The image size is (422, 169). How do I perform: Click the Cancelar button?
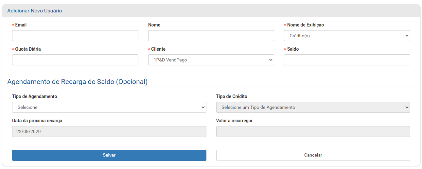[x=313, y=155]
